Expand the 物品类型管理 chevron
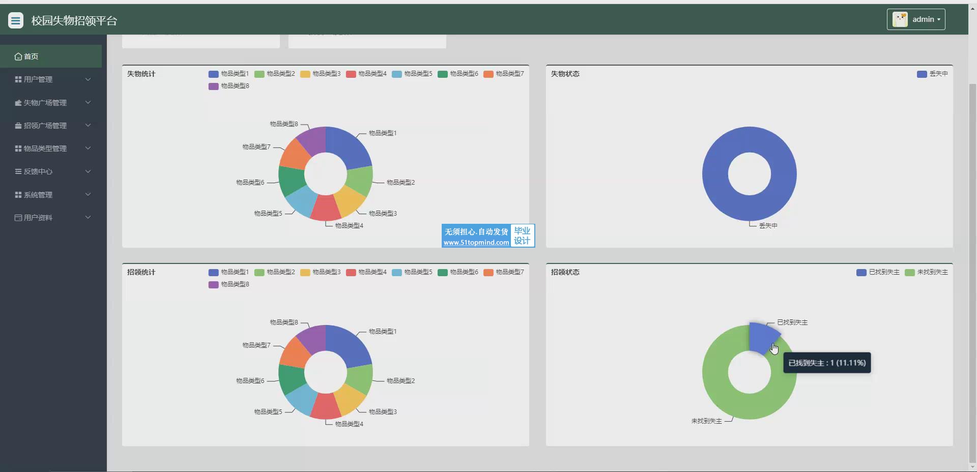 click(x=88, y=149)
